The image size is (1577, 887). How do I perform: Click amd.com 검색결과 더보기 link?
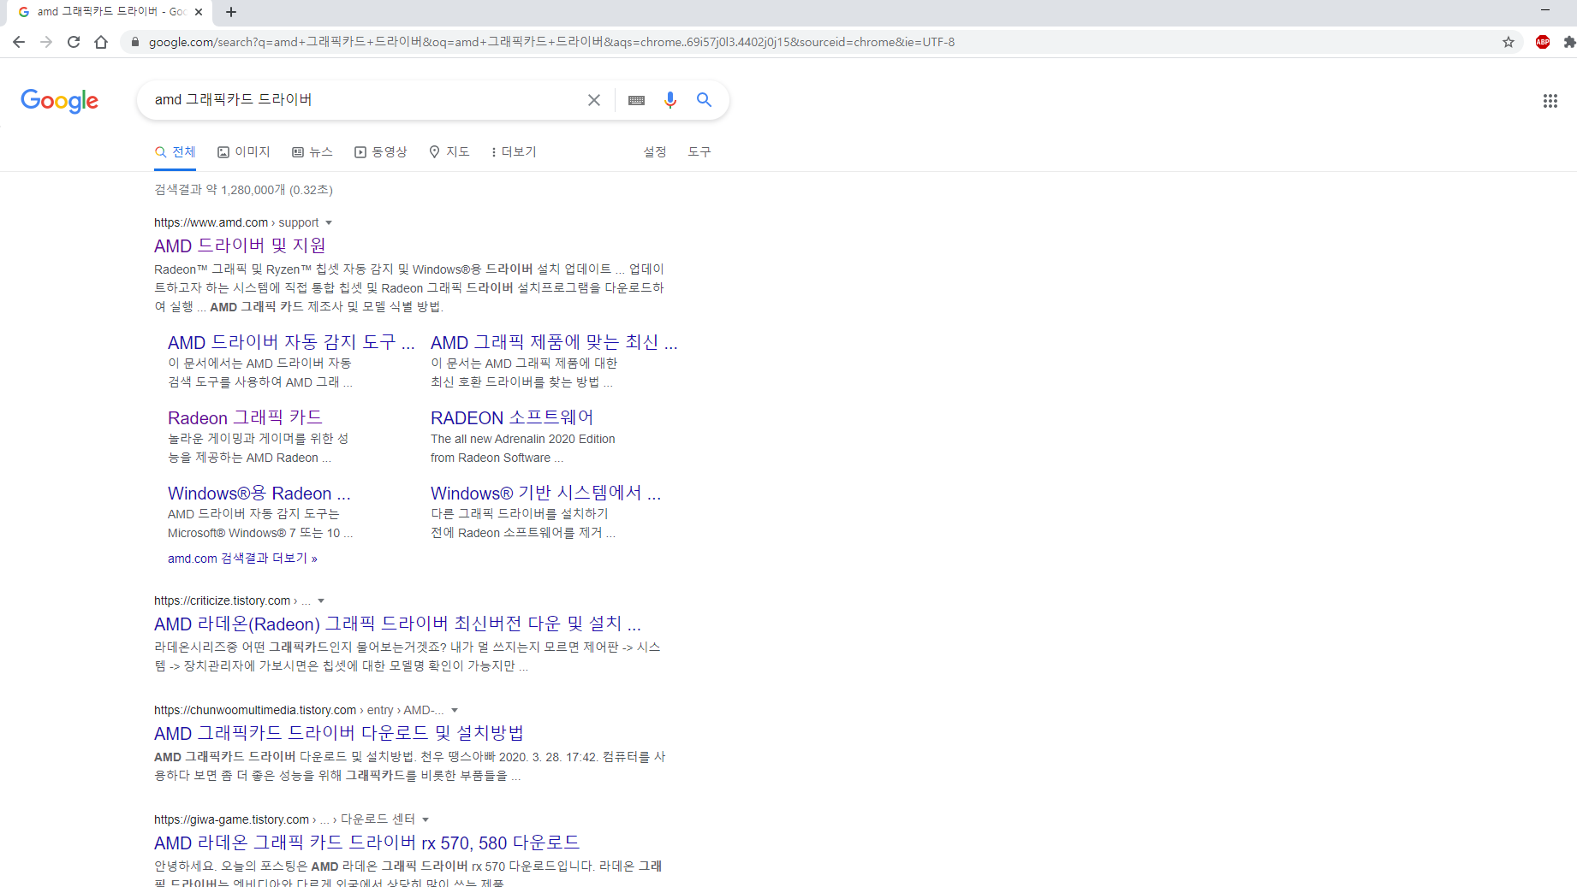pyautogui.click(x=242, y=559)
